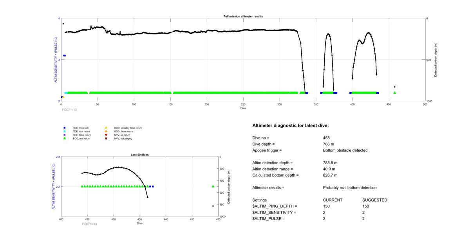Click the blue square near altimeter value 3.1 in mission plot
The image size is (470, 243).
(x=65, y=55)
